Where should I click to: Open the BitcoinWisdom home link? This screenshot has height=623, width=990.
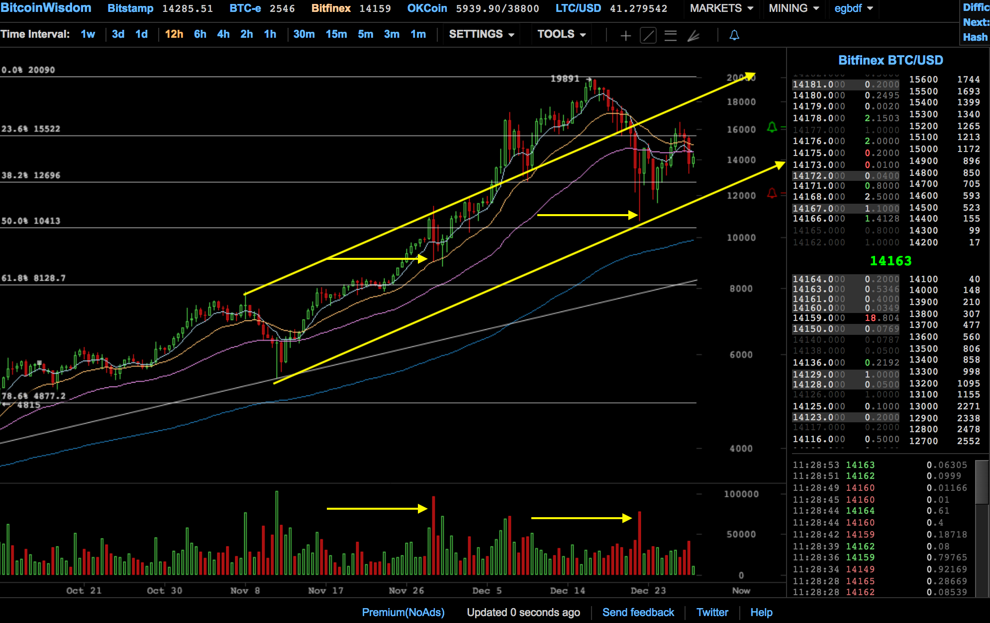tap(46, 8)
